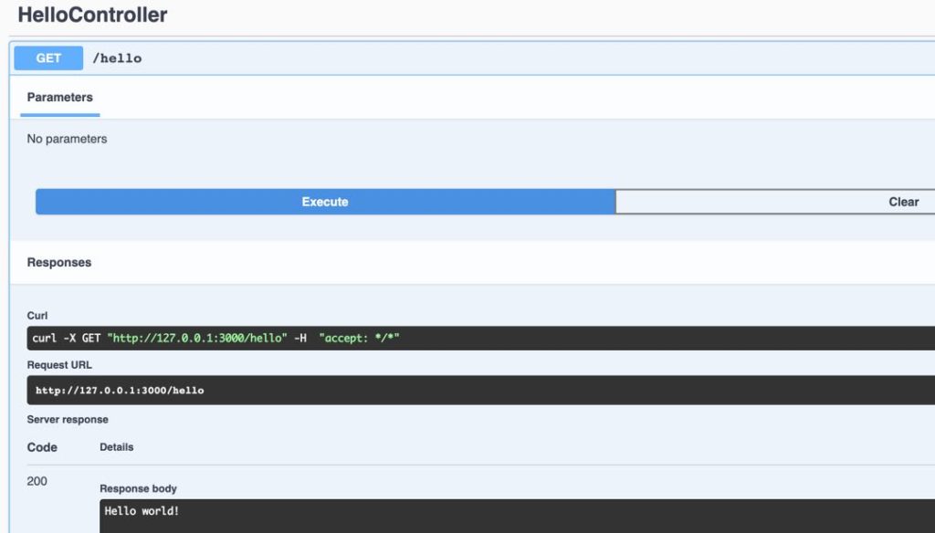This screenshot has width=935, height=533.
Task: Click the "accept: */*" header string
Action: [359, 339]
